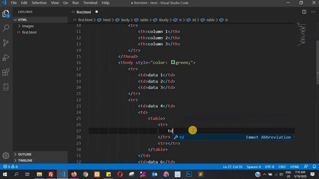Image resolution: width=319 pixels, height=179 pixels.
Task: Launch File Explorer from taskbar
Action: coord(39,175)
